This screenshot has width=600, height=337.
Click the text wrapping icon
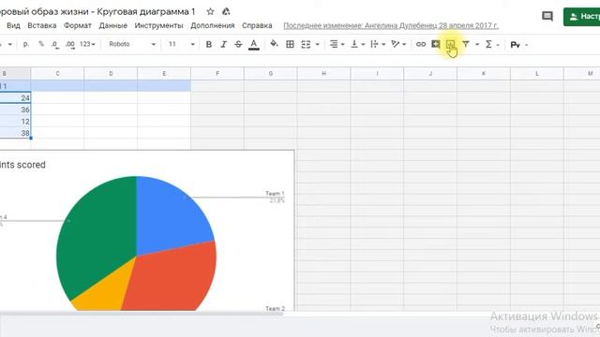(x=374, y=44)
